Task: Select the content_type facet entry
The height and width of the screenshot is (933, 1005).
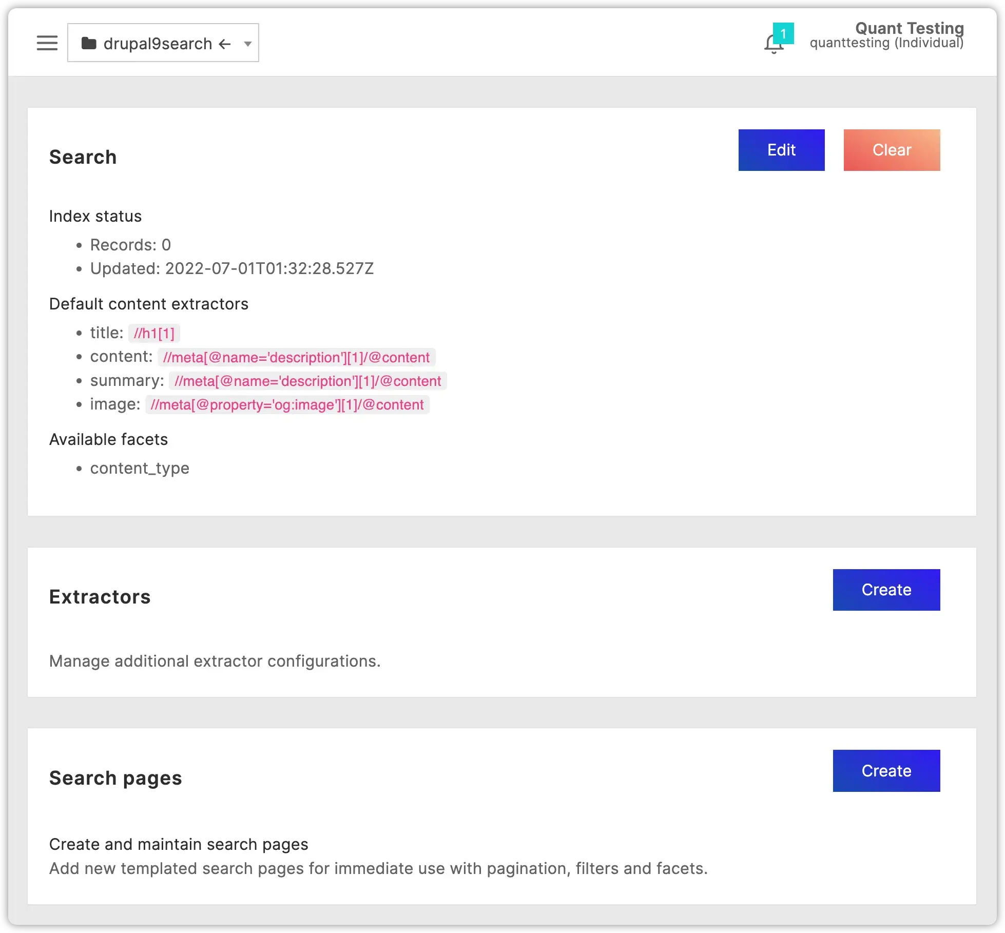Action: [140, 468]
